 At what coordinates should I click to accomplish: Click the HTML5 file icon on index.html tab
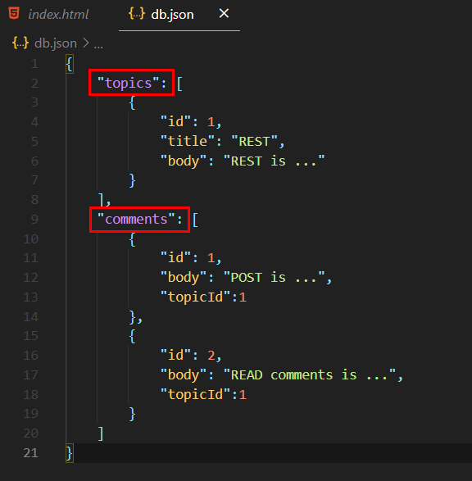pyautogui.click(x=14, y=13)
